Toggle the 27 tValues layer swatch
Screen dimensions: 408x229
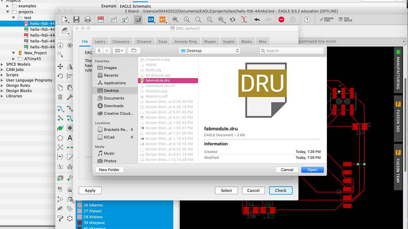coord(80,211)
